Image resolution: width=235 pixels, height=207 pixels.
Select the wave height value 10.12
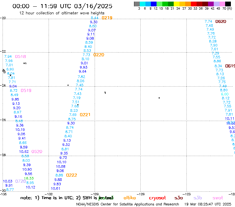tap(30, 187)
